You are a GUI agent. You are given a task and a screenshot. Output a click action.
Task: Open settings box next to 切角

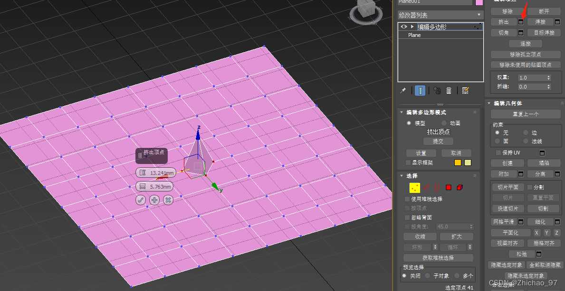click(x=521, y=33)
